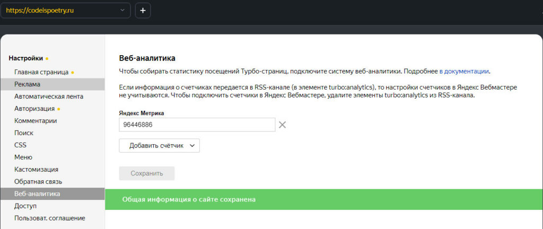This screenshot has width=543, height=229.
Task: Click the Сохранить button
Action: click(x=146, y=173)
